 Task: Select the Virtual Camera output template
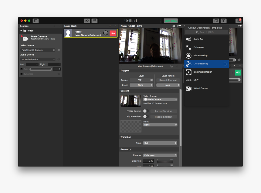point(207,88)
